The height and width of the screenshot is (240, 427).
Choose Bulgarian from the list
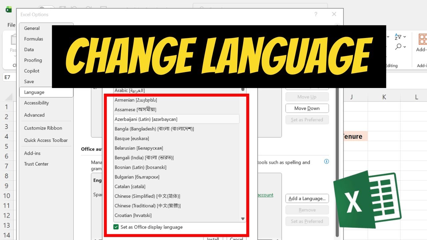[176, 177]
